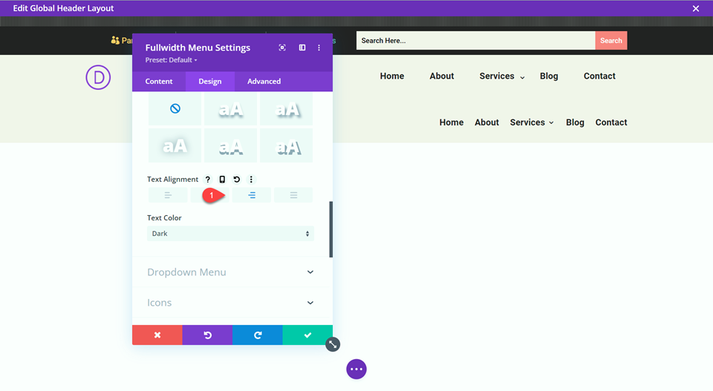Image resolution: width=713 pixels, height=391 pixels.
Task: Click the Text Alignment help question icon
Action: pos(208,180)
